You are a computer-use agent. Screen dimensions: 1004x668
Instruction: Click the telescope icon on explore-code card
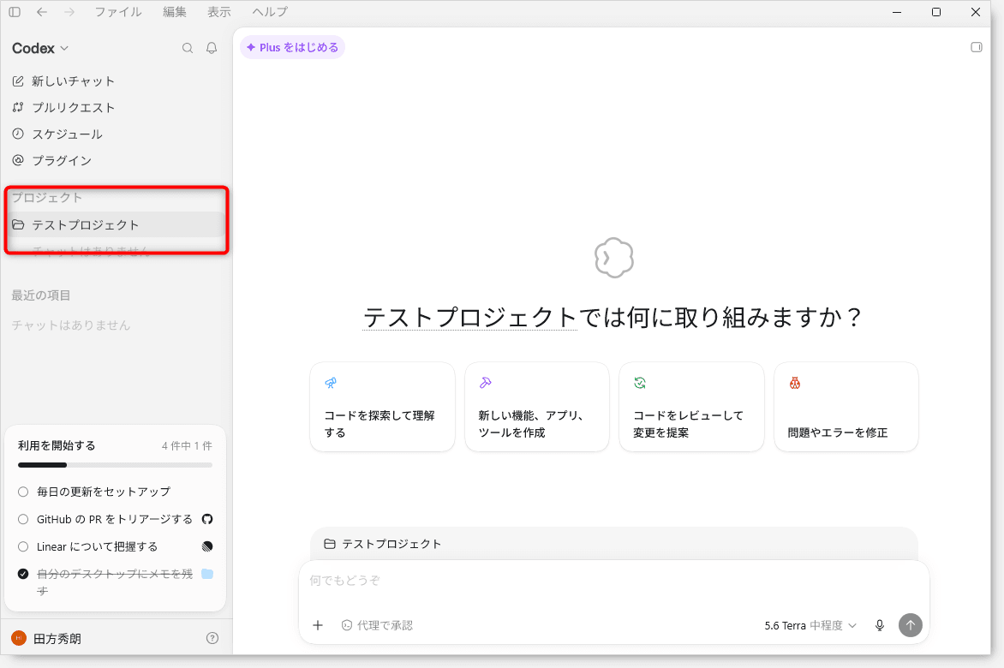(331, 383)
